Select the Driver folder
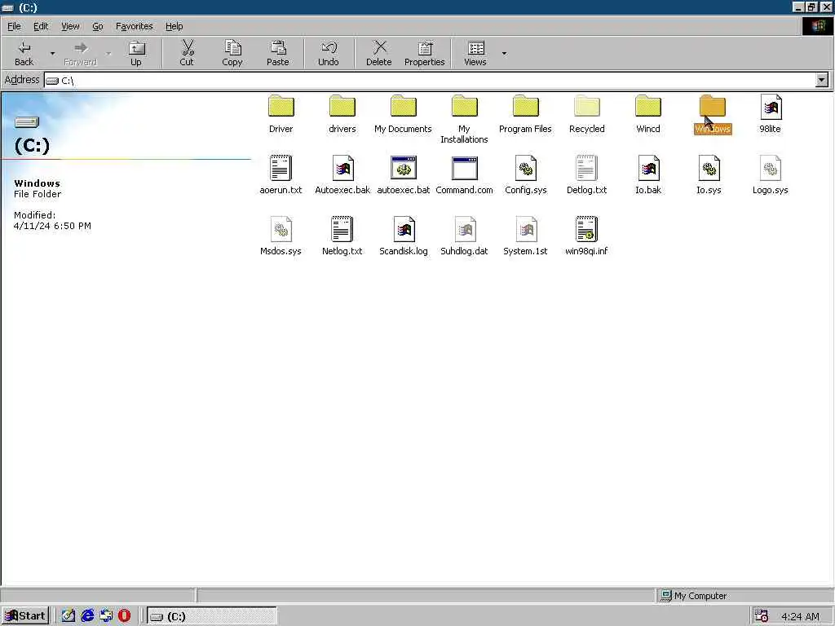The image size is (835, 626). click(281, 114)
